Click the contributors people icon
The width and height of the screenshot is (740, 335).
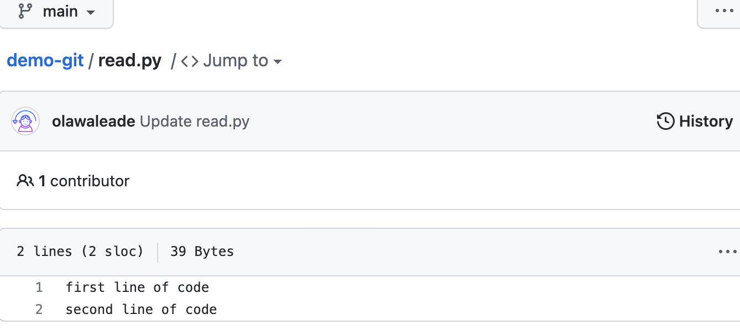pyautogui.click(x=24, y=181)
